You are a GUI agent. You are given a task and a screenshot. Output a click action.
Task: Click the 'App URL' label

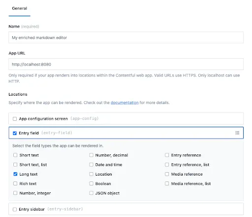coord(17,53)
